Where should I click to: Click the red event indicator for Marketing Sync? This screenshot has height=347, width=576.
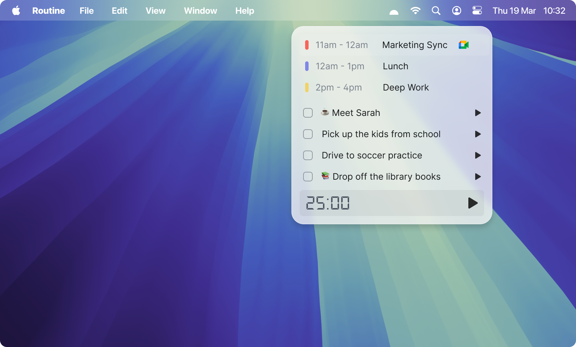307,45
